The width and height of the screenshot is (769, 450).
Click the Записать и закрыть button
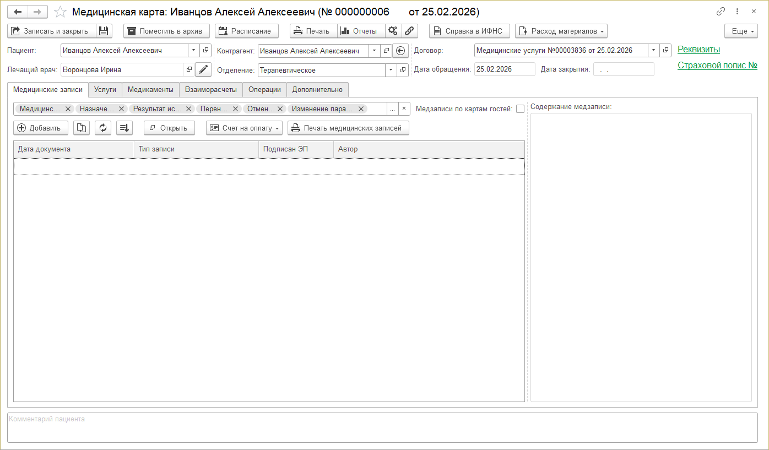click(52, 31)
